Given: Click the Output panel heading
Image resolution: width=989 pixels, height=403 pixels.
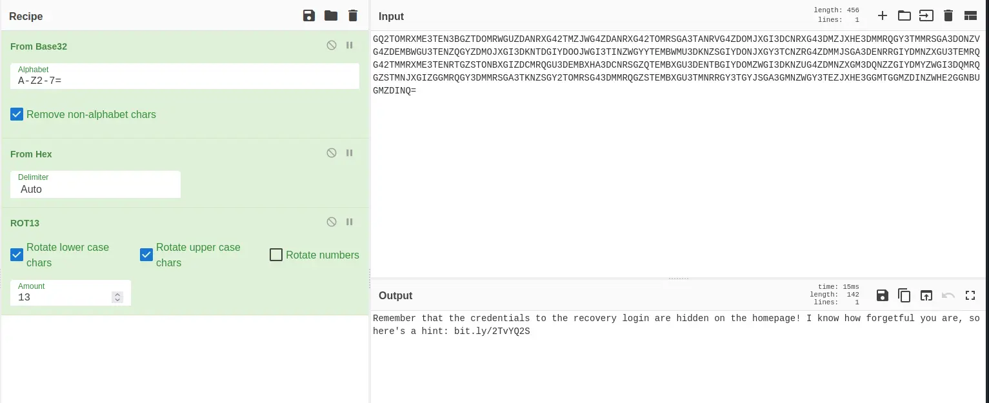Looking at the screenshot, I should pos(395,296).
